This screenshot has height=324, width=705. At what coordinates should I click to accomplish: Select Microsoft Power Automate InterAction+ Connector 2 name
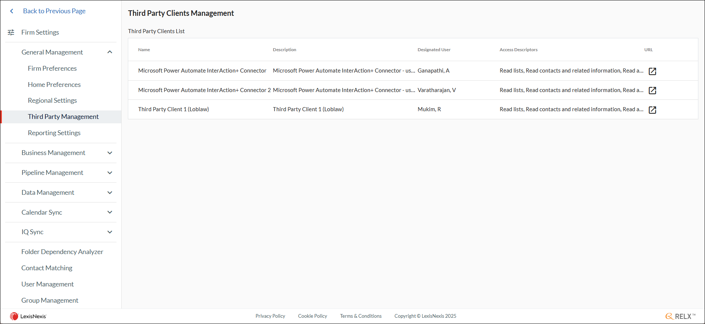tap(205, 90)
